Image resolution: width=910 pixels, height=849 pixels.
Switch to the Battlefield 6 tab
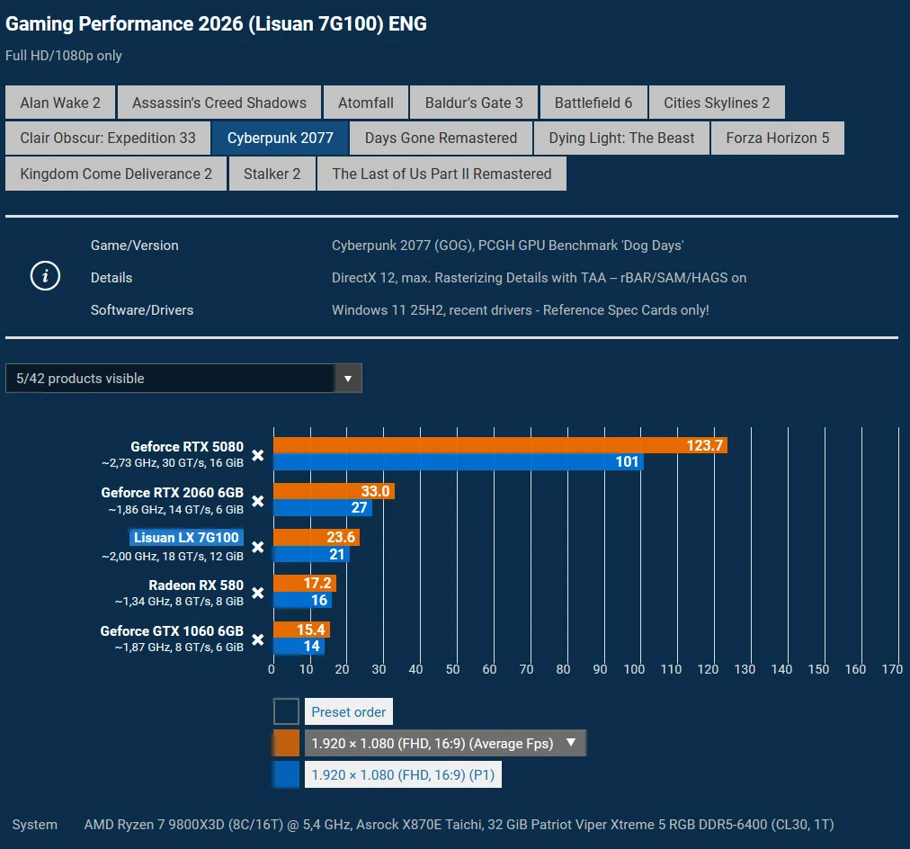pos(593,103)
